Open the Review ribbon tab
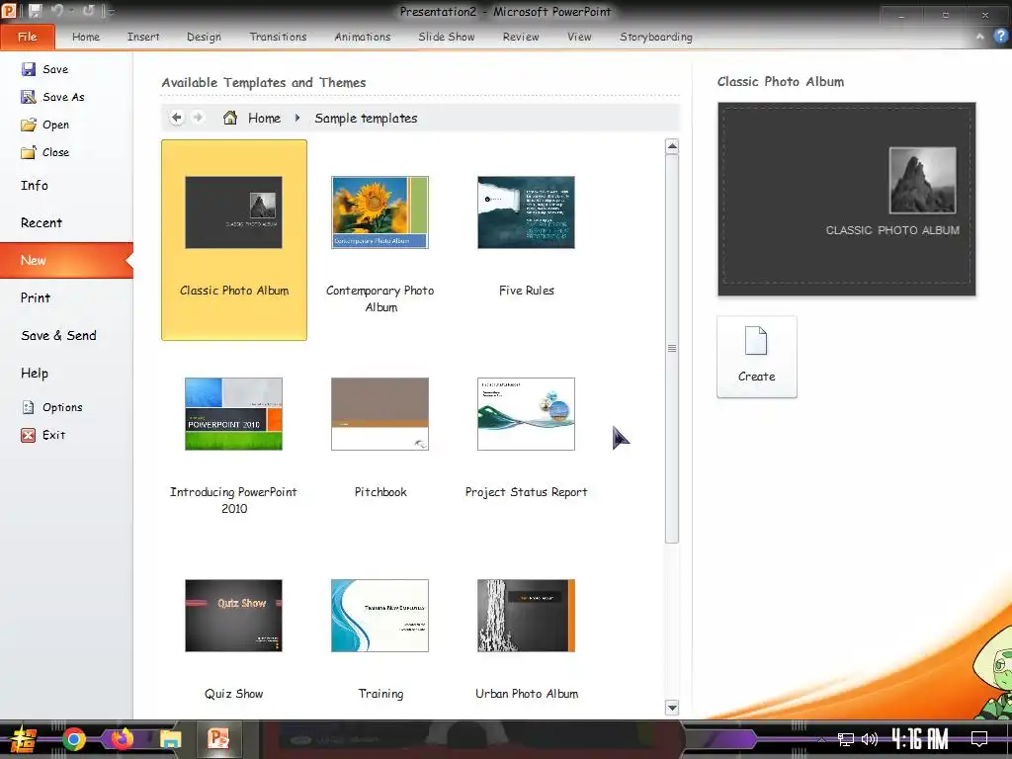Image resolution: width=1012 pixels, height=759 pixels. (x=521, y=37)
